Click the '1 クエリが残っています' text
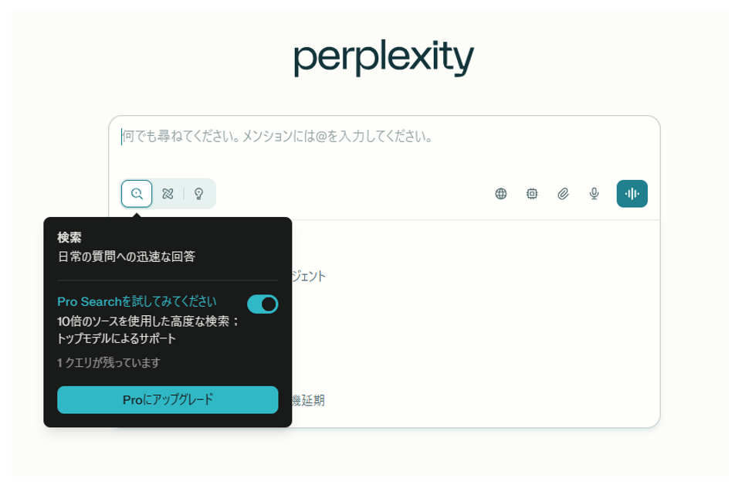This screenshot has width=735, height=489. point(109,362)
